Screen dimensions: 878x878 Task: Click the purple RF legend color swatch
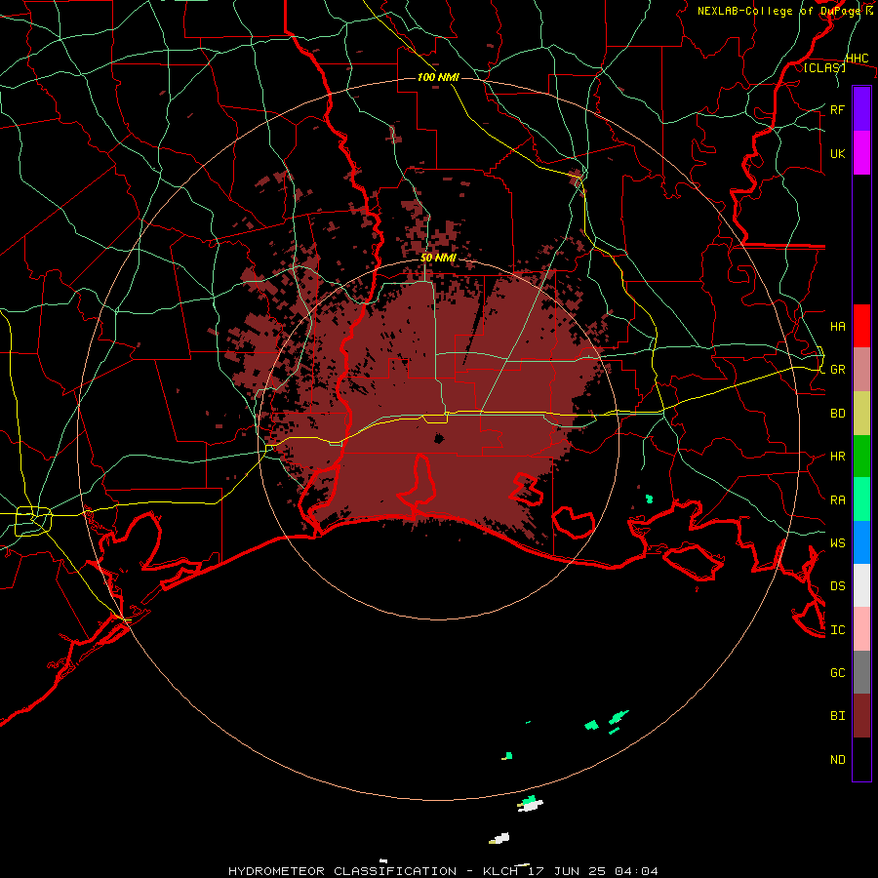pos(861,109)
